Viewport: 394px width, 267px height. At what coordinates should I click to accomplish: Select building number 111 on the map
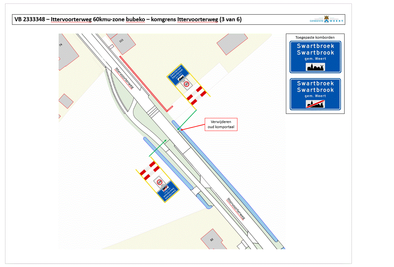[121, 41]
